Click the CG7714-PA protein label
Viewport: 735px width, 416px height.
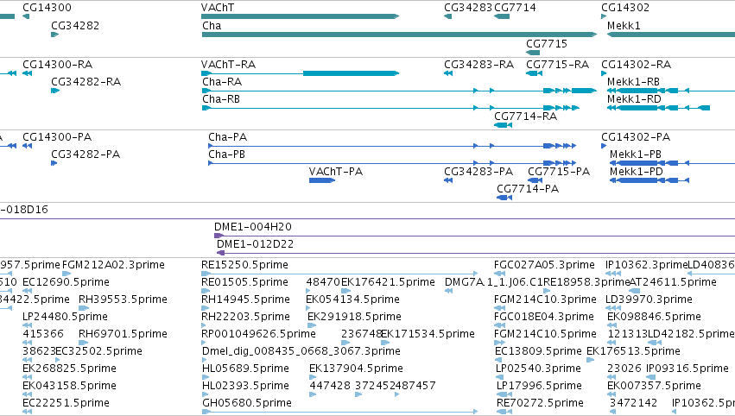[x=528, y=189]
